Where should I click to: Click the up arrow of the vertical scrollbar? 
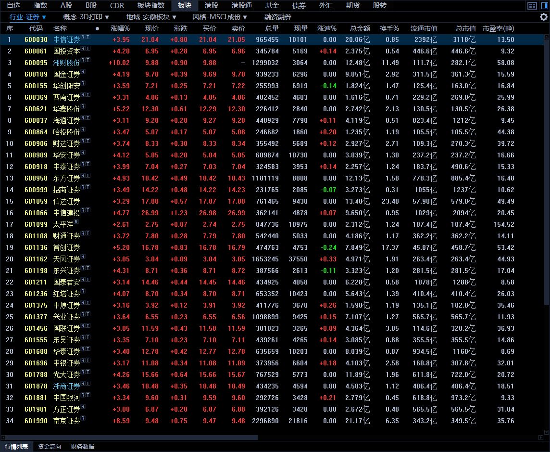coord(546,37)
